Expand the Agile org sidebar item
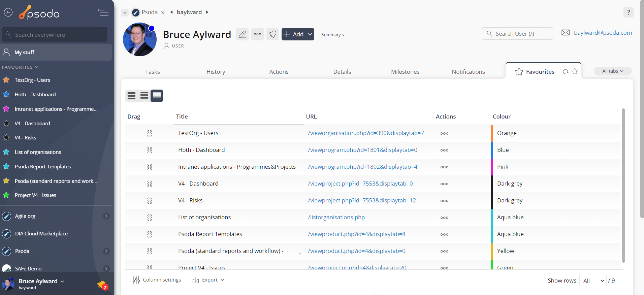The height and width of the screenshot is (295, 644). (106, 216)
